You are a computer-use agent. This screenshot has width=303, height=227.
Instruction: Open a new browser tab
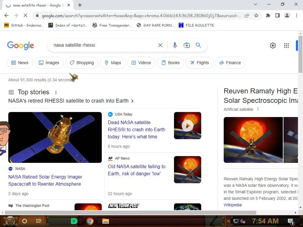pos(80,5)
